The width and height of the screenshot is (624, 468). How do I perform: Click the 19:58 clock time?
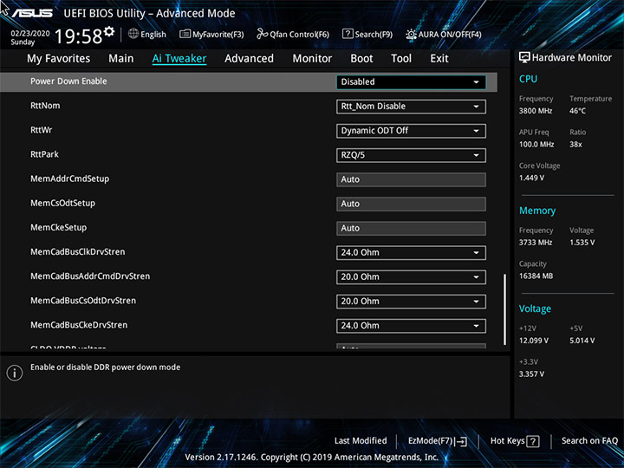coord(78,36)
